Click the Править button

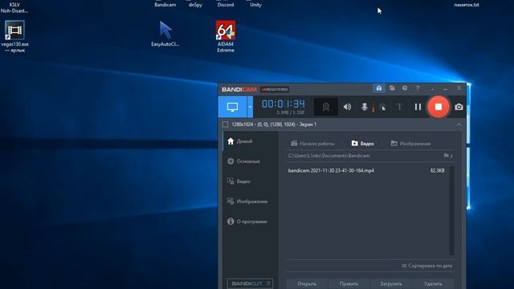pyautogui.click(x=349, y=283)
